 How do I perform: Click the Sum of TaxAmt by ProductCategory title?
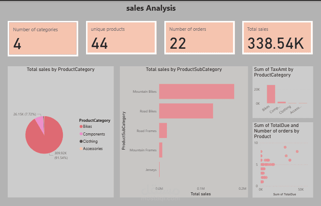pyautogui.click(x=273, y=72)
